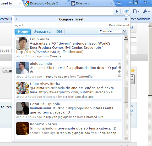Open the Tweetie source link
Screen dimensions: 152x146
pyautogui.click(x=56, y=56)
